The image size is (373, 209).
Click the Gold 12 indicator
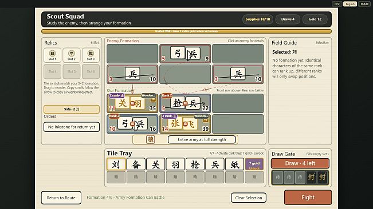tap(315, 19)
